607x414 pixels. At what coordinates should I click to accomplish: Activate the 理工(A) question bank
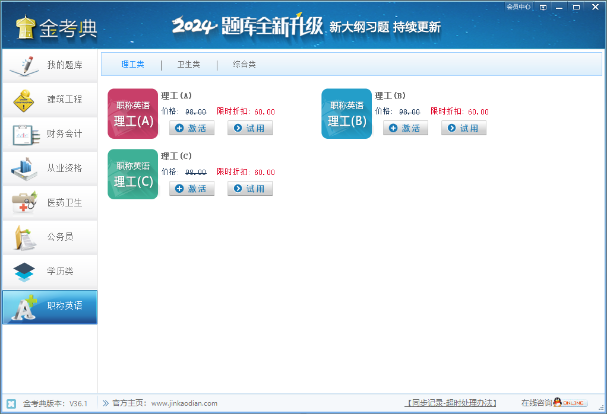click(192, 128)
